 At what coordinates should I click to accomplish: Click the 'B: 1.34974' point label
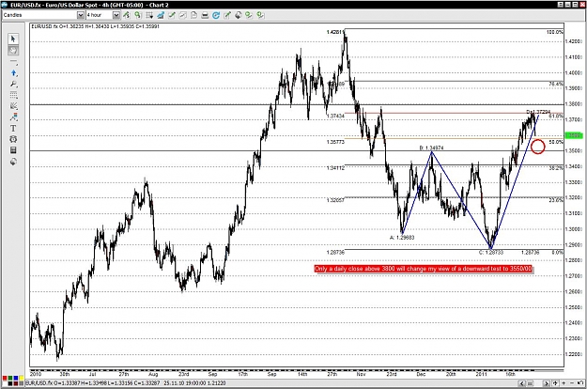[431, 148]
